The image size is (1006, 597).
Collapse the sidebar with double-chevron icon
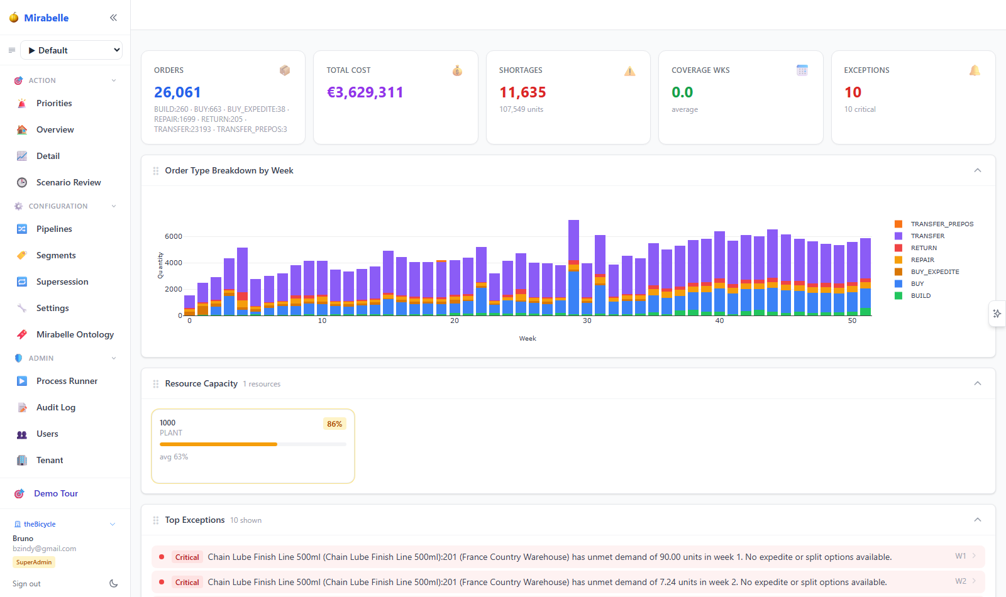pyautogui.click(x=113, y=18)
